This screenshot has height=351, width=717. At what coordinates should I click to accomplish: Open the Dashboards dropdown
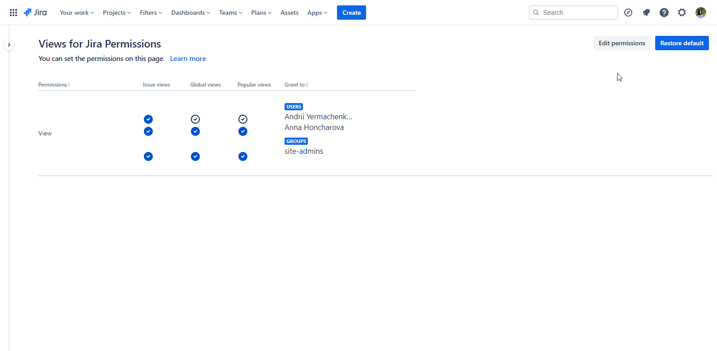(x=190, y=13)
